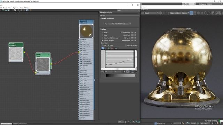
Task: Open the zoom percentage dropdown in editor status bar
Action: click(x=122, y=122)
